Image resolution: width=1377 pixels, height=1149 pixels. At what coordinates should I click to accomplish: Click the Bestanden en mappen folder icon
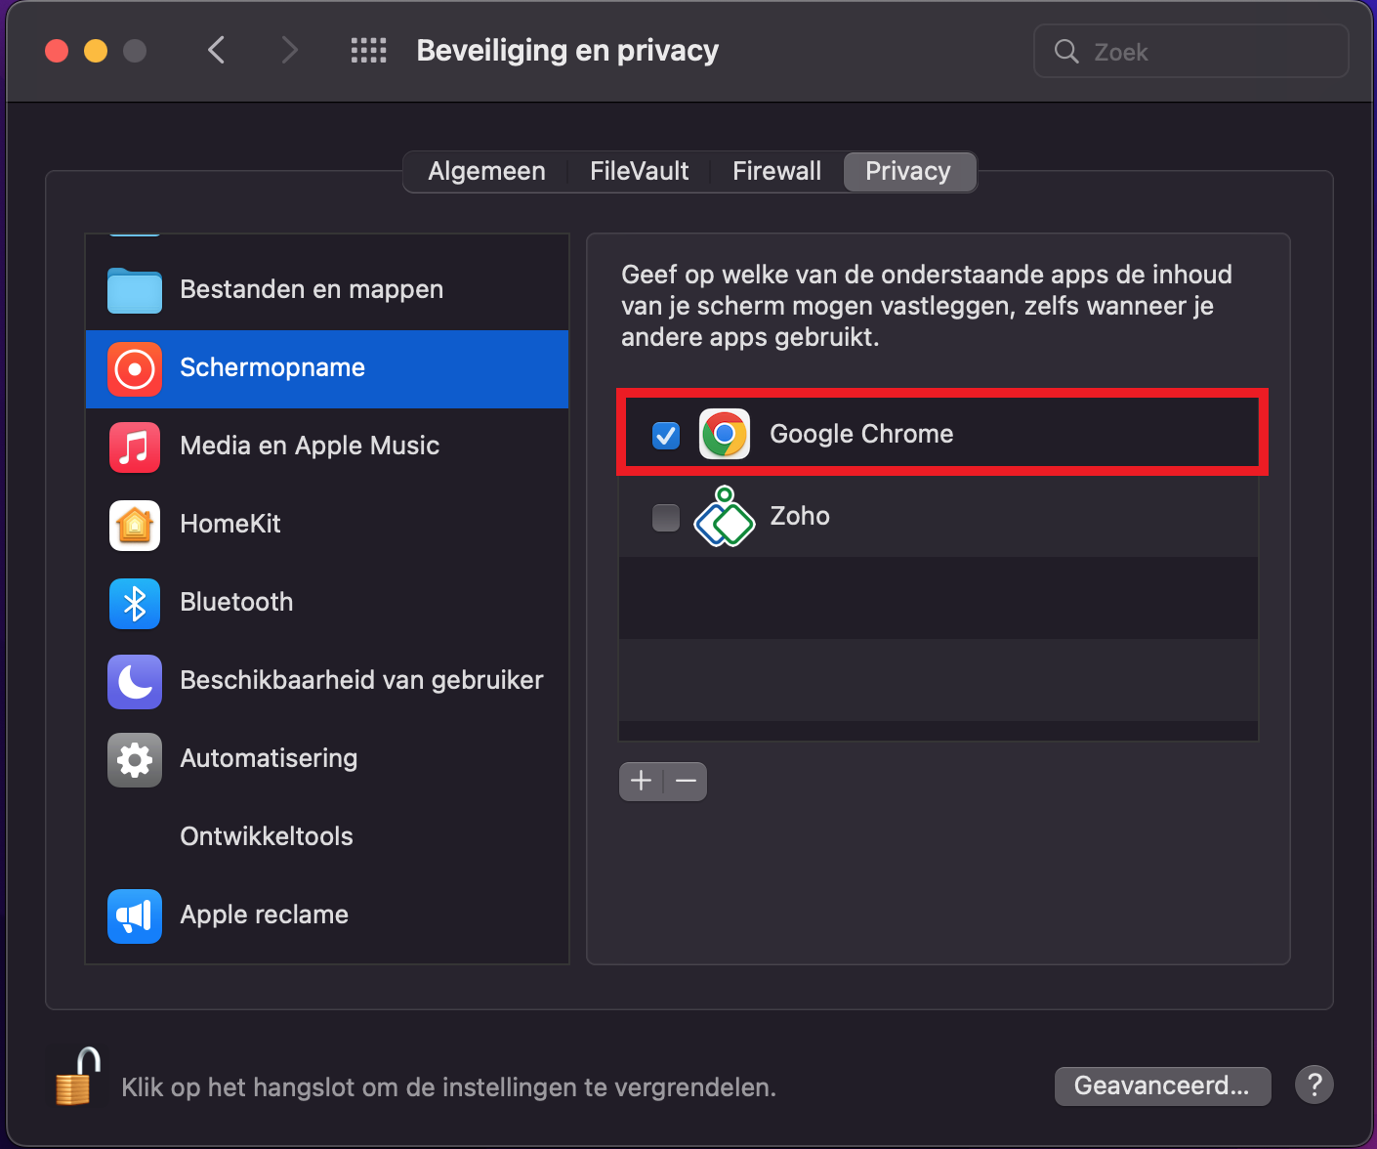(x=135, y=290)
